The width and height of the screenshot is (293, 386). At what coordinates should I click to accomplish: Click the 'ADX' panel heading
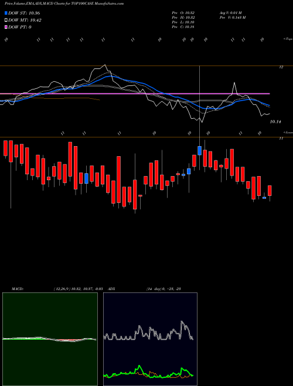coord(111,289)
